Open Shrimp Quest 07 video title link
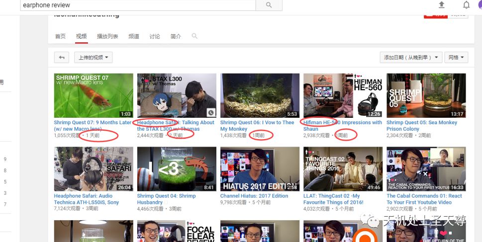This screenshot has height=242, width=482. 93,123
